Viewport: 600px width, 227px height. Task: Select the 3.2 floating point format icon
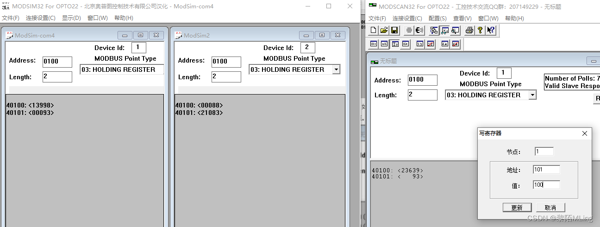click(x=420, y=44)
